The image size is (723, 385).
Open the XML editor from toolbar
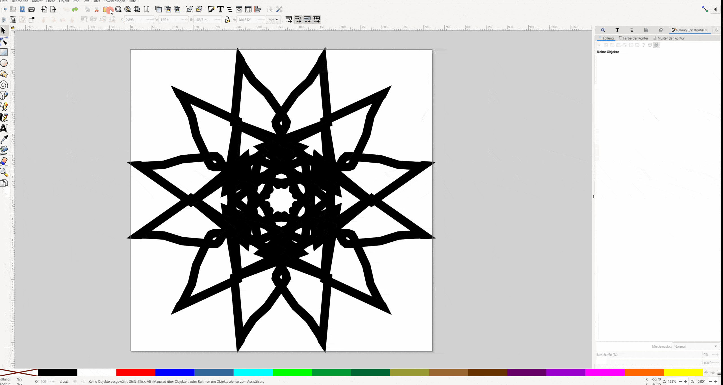pyautogui.click(x=239, y=9)
